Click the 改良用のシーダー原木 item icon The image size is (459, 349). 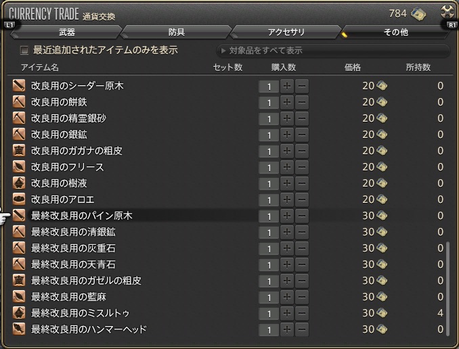click(19, 86)
